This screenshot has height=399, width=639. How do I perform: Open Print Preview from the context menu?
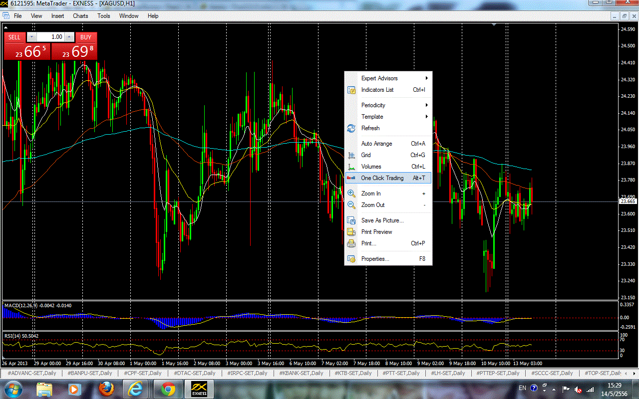point(388,232)
